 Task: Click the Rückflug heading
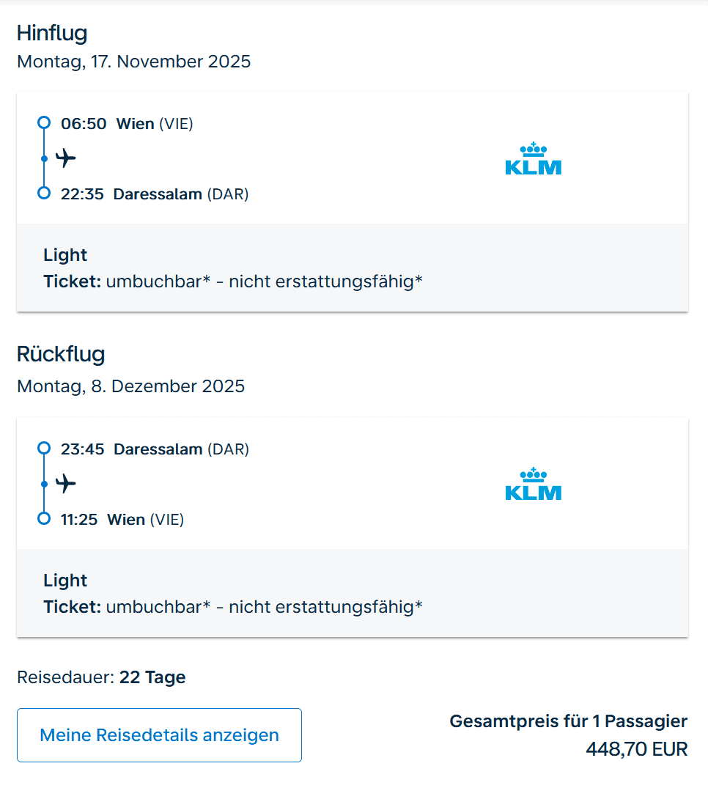tap(61, 355)
